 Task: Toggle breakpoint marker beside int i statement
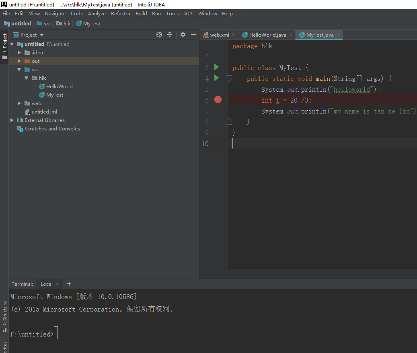tap(218, 100)
